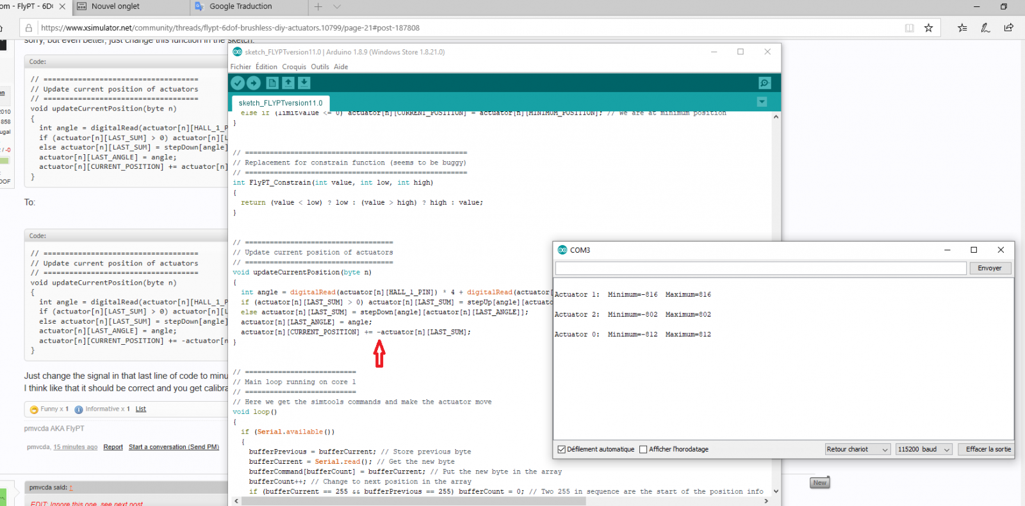Open the Outils menu

[320, 67]
